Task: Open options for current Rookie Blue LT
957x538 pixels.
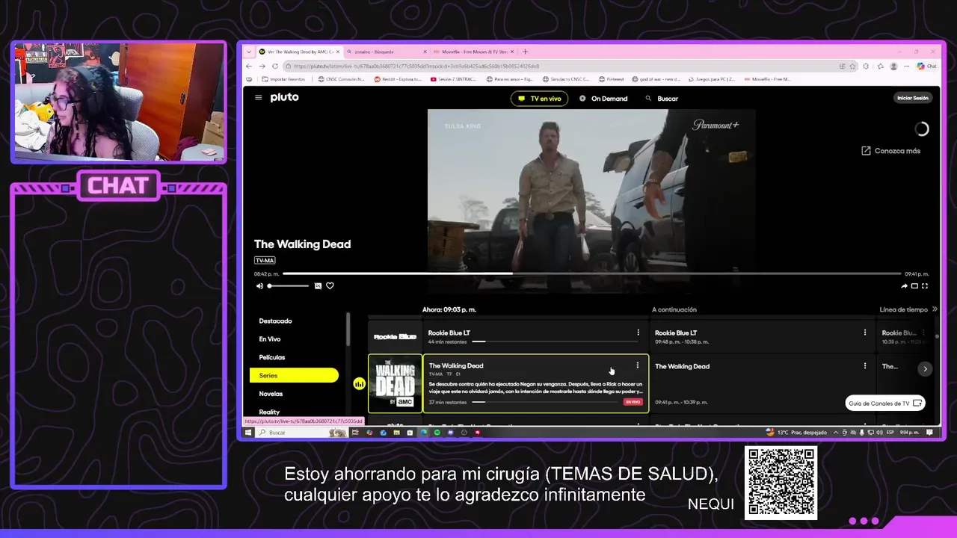Action: (x=638, y=333)
